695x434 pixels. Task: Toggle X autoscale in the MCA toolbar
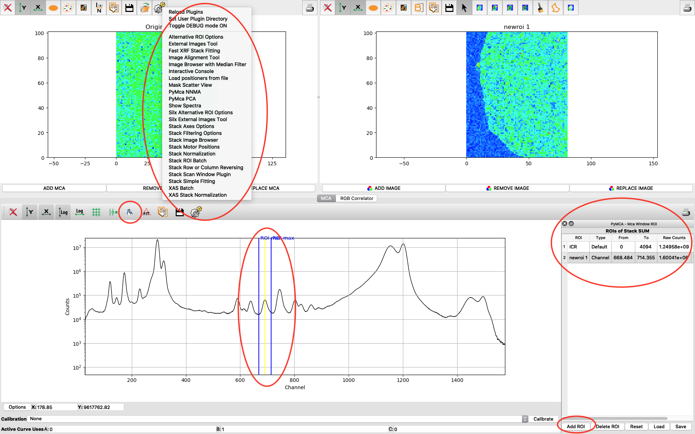pos(46,212)
